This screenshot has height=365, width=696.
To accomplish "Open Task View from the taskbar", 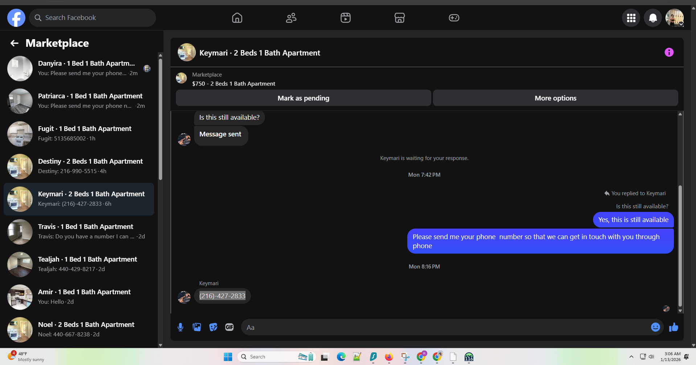I will [x=324, y=357].
